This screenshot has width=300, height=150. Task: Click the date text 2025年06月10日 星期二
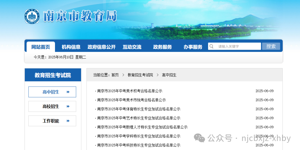tap(67, 57)
